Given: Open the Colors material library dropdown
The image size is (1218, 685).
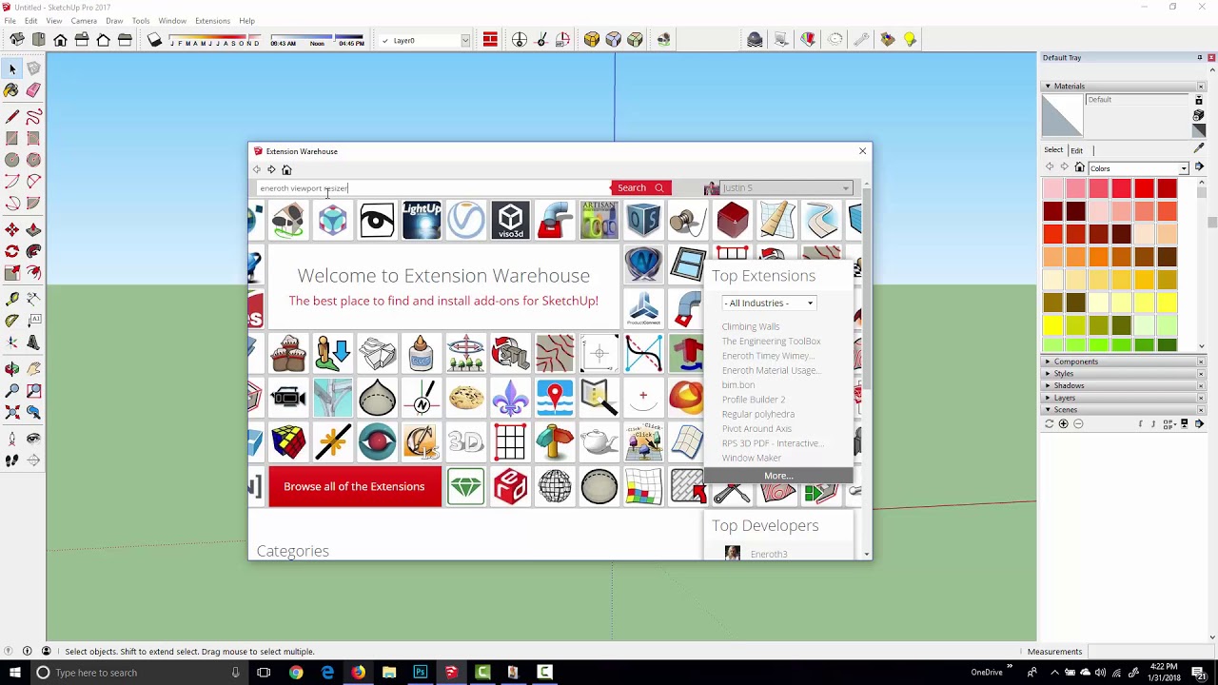Looking at the screenshot, I should click(x=1137, y=168).
